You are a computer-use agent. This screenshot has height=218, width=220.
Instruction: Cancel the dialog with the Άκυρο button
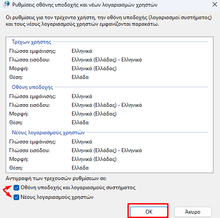click(x=192, y=212)
